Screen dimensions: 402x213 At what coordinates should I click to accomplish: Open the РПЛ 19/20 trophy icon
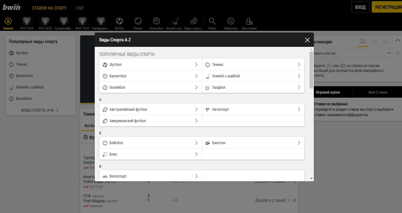[27, 21]
